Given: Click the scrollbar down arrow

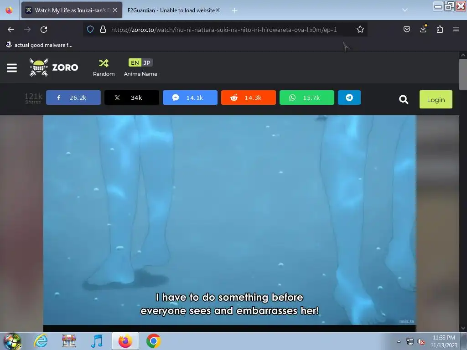Looking at the screenshot, I should (x=462, y=328).
